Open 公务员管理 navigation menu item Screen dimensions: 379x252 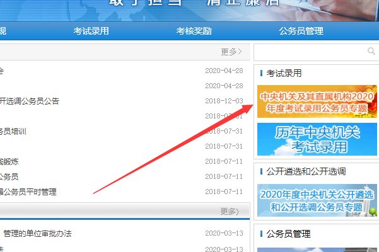click(301, 31)
